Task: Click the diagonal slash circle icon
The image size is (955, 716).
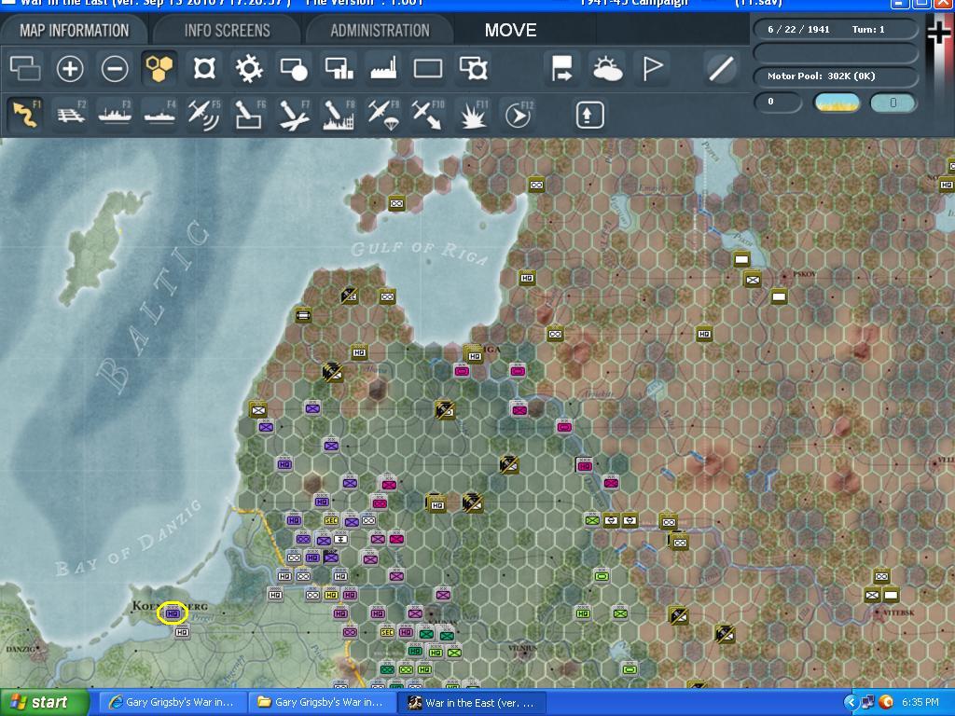Action: click(721, 68)
